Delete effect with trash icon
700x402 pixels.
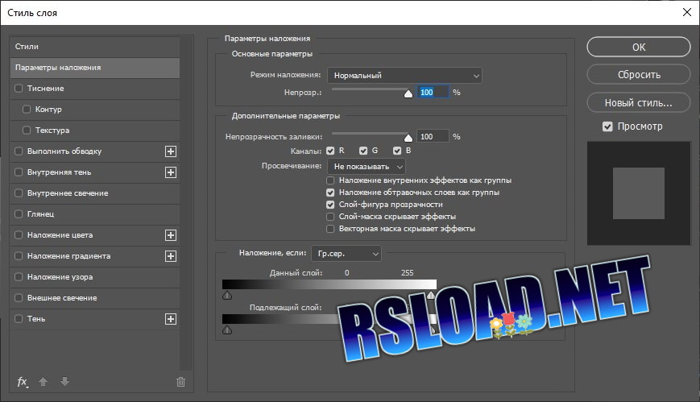pyautogui.click(x=180, y=382)
